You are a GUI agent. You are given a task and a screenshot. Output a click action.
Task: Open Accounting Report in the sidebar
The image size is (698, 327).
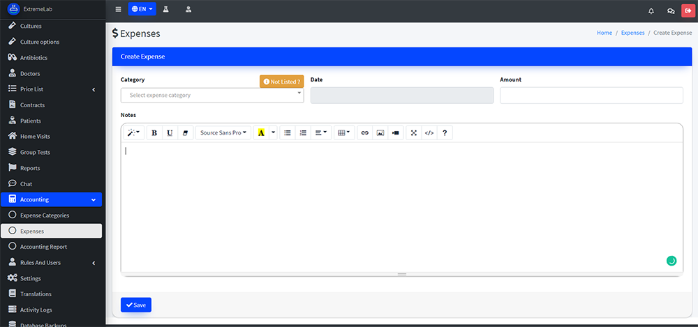coord(43,247)
